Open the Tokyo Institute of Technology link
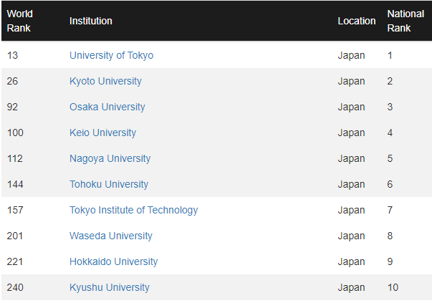Image resolution: width=432 pixels, height=303 pixels. click(x=133, y=210)
